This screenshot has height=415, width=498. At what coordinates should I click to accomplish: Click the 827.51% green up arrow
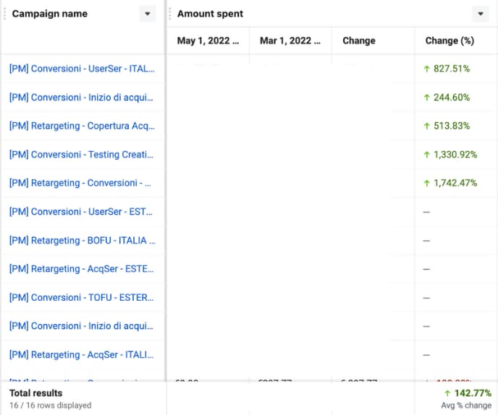(427, 69)
